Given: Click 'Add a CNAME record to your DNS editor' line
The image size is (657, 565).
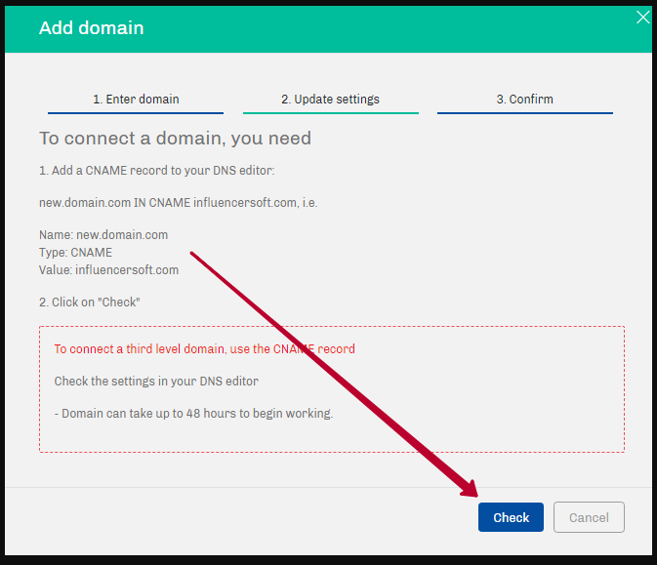Looking at the screenshot, I should [x=157, y=171].
